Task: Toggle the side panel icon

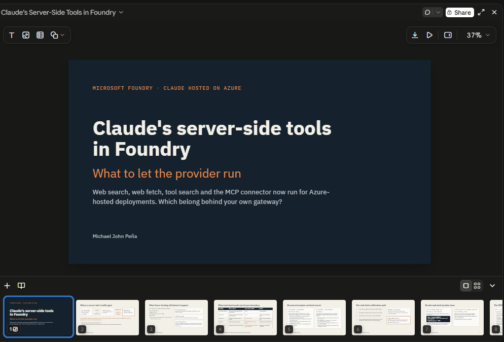Action: click(x=448, y=35)
